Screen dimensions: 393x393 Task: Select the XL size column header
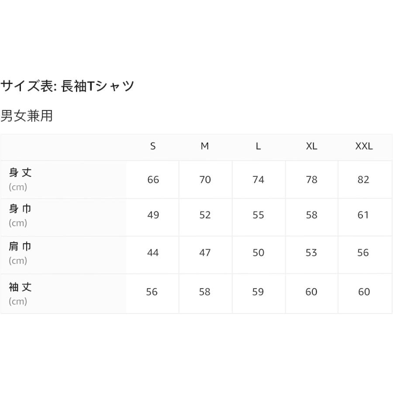tap(311, 146)
